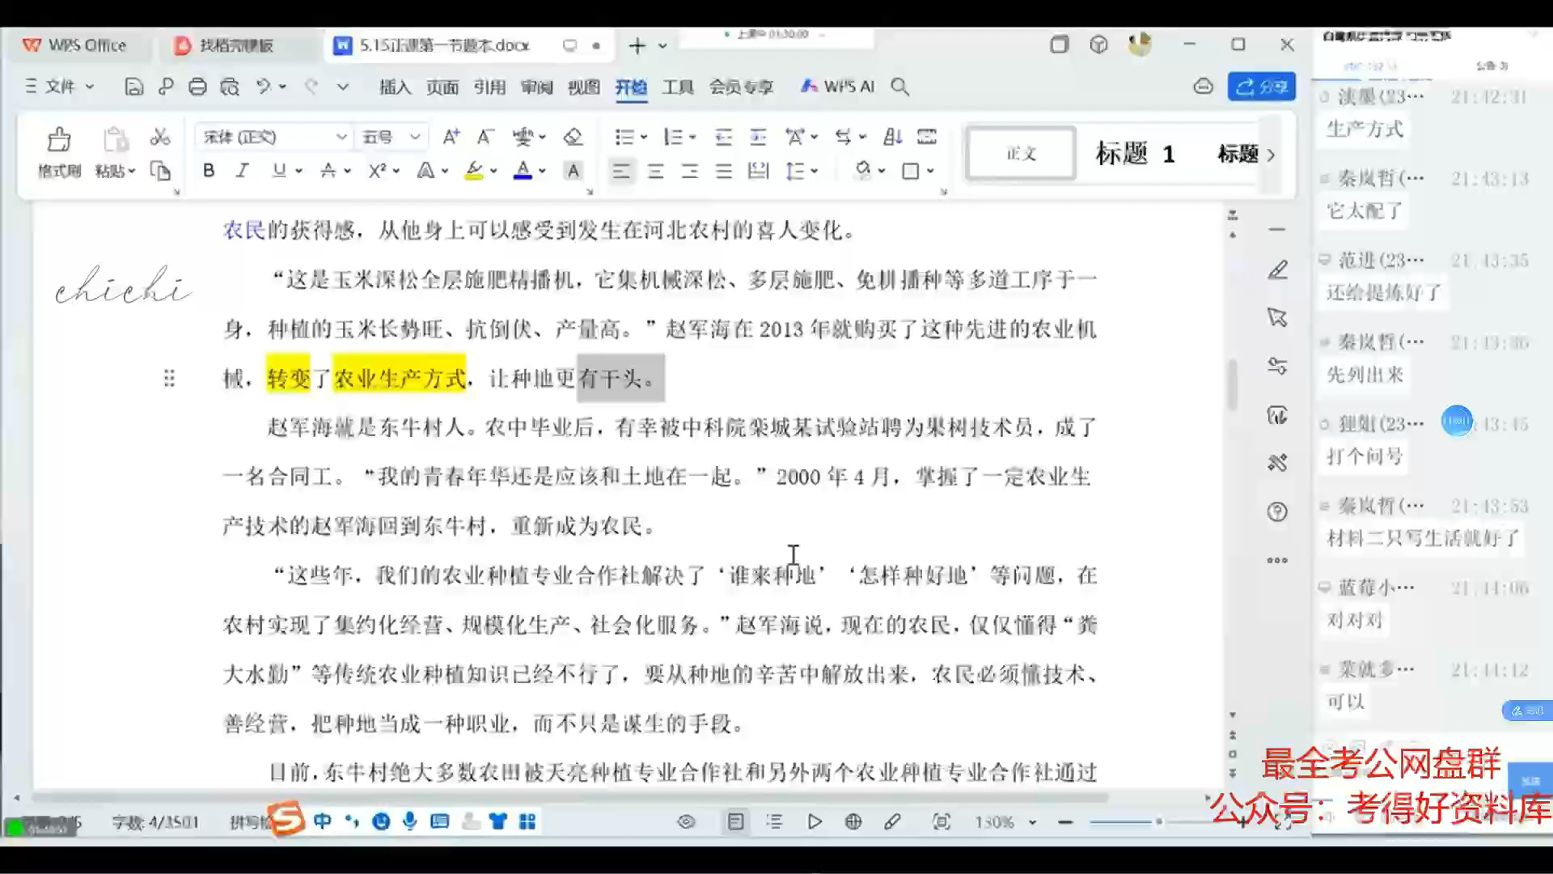Toggle Strikethrough formatting
1553x874 pixels.
coord(328,170)
